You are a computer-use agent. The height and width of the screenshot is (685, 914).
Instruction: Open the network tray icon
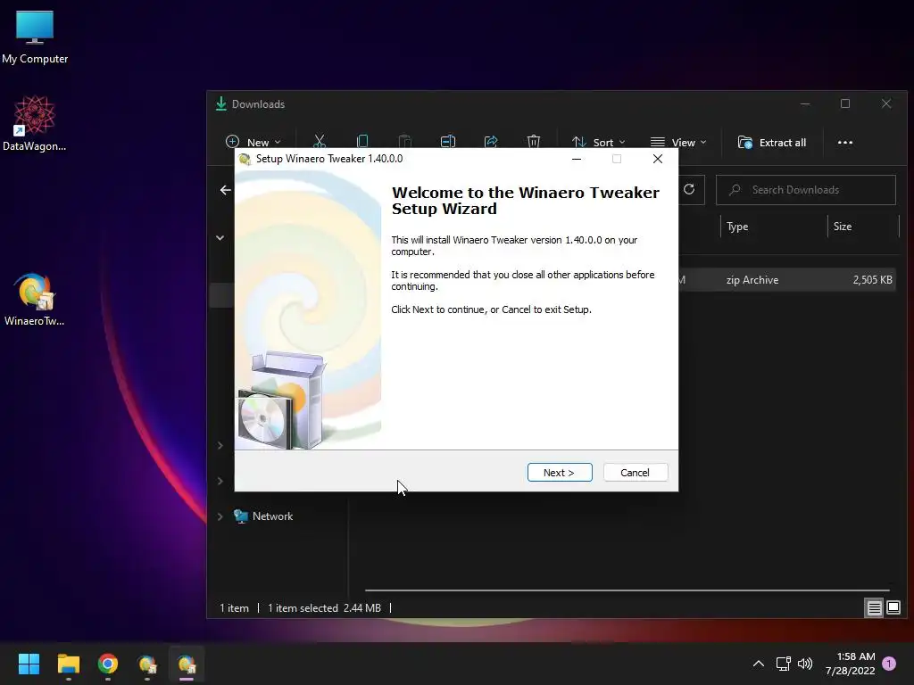tap(783, 664)
